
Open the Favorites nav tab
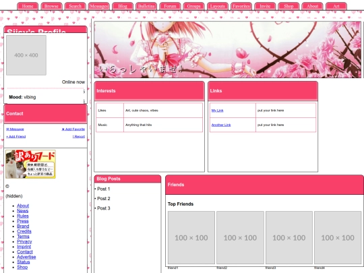pyautogui.click(x=241, y=6)
